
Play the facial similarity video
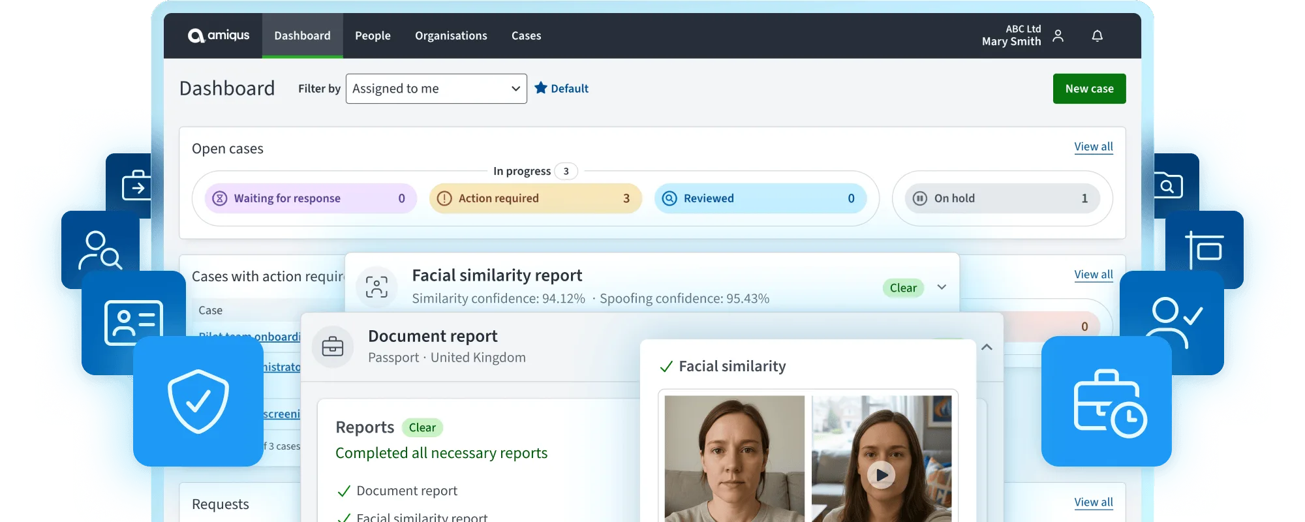(882, 475)
